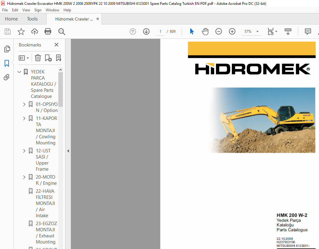Open 11-KAPORTA MONTAJI / Cowling Mounting bookmark
Screen dimensions: 319x249
[46, 131]
